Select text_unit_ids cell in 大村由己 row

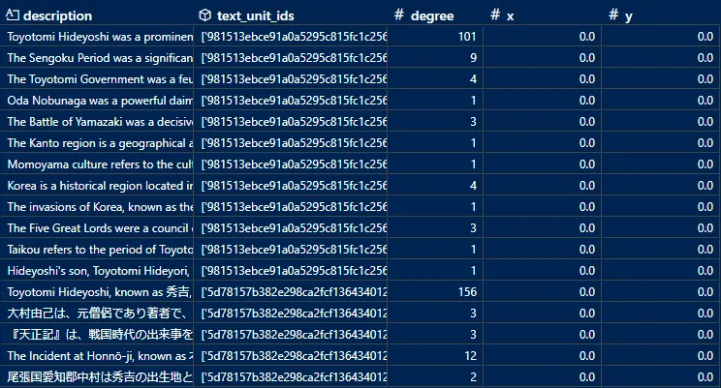(291, 313)
